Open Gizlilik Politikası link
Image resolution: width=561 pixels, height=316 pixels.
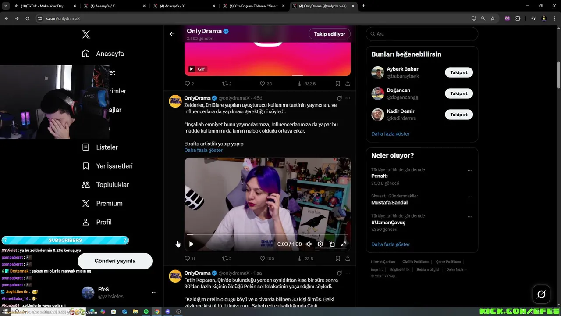(415, 262)
